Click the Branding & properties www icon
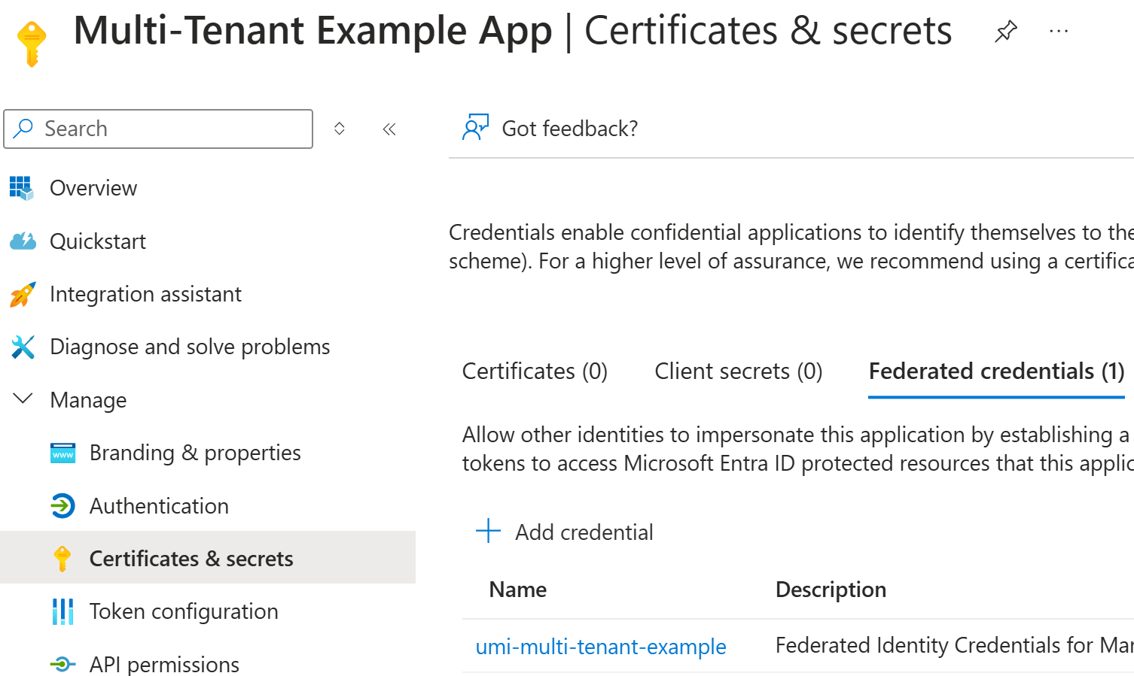 click(x=62, y=453)
